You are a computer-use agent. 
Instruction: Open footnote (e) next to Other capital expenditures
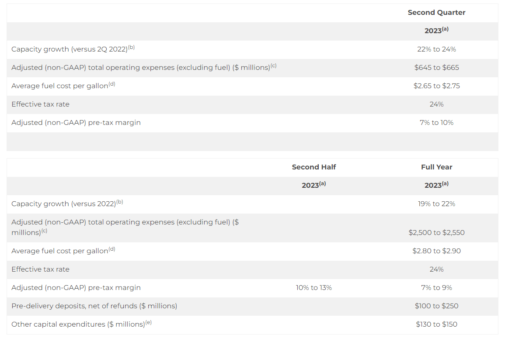(x=148, y=322)
